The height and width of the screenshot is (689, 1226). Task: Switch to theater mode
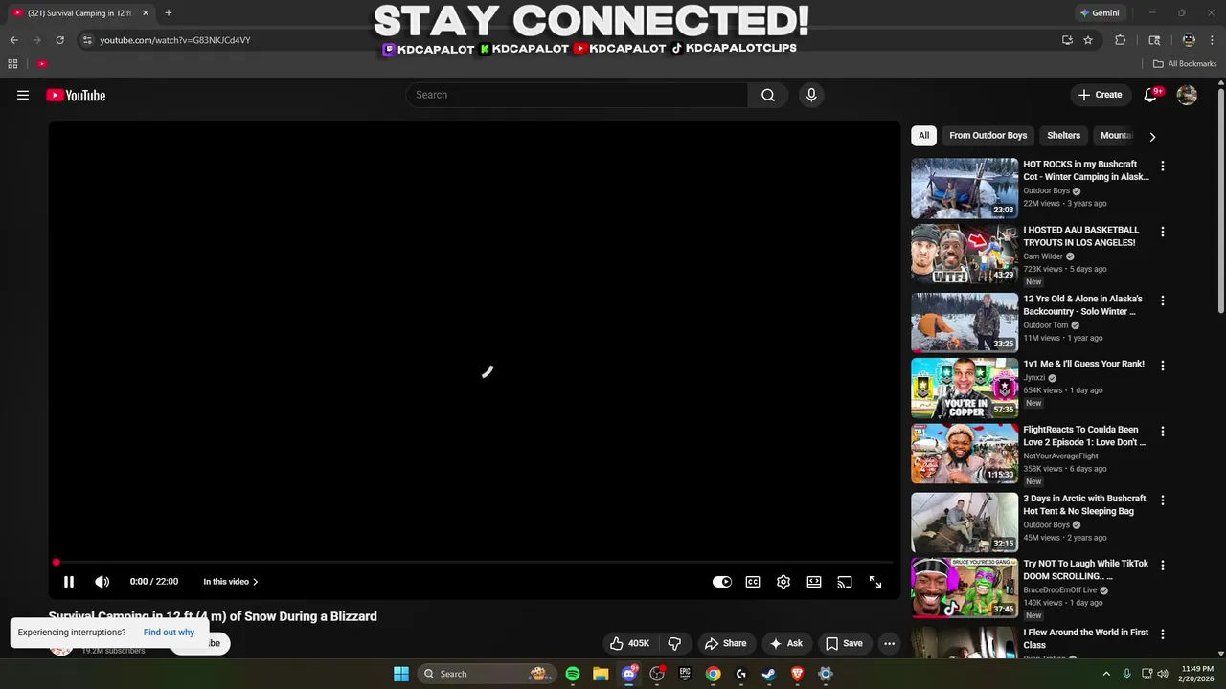pyautogui.click(x=814, y=582)
